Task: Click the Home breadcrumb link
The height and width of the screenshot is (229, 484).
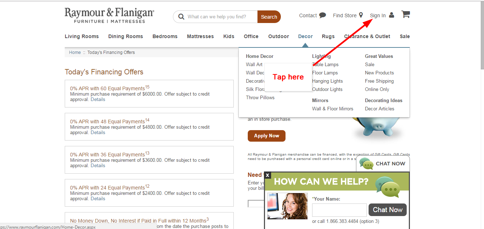Action: click(x=75, y=52)
